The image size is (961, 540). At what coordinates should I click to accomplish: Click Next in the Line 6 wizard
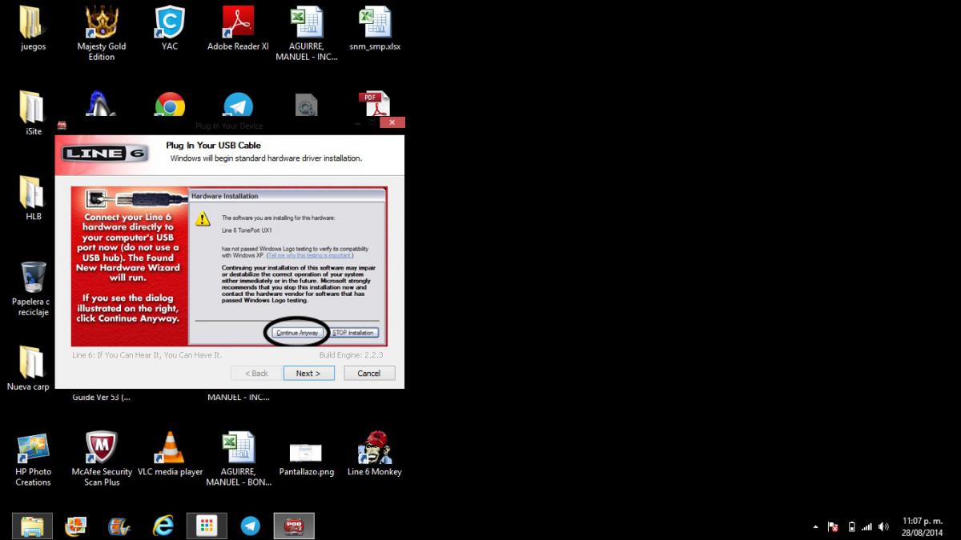coord(308,373)
